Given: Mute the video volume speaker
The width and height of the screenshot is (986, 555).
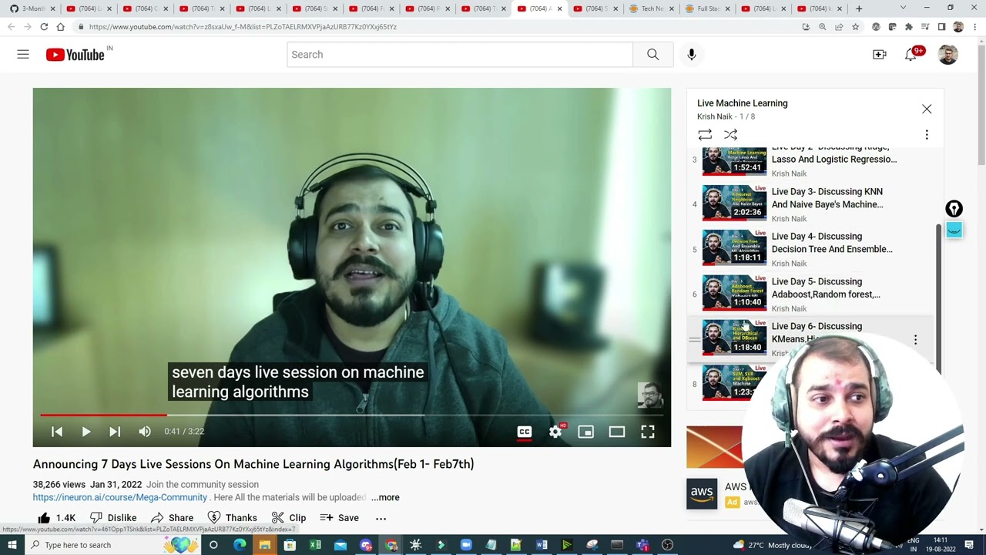Looking at the screenshot, I should (x=145, y=432).
